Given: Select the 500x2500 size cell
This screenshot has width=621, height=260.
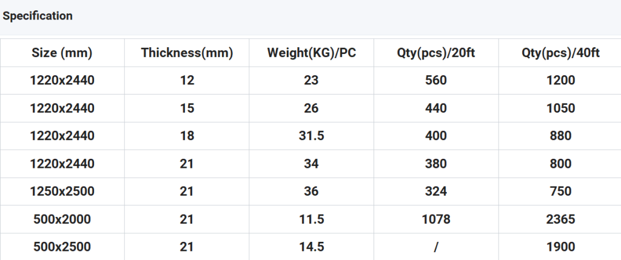Looking at the screenshot, I should 62,247.
